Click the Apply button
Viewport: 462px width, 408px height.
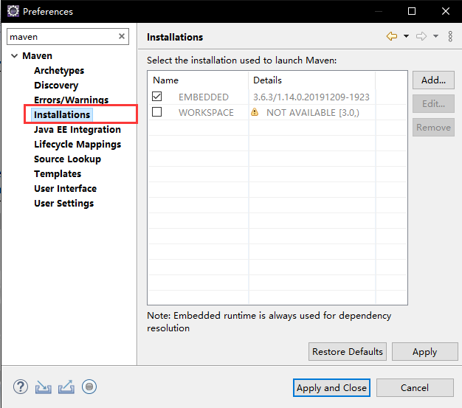pos(424,351)
